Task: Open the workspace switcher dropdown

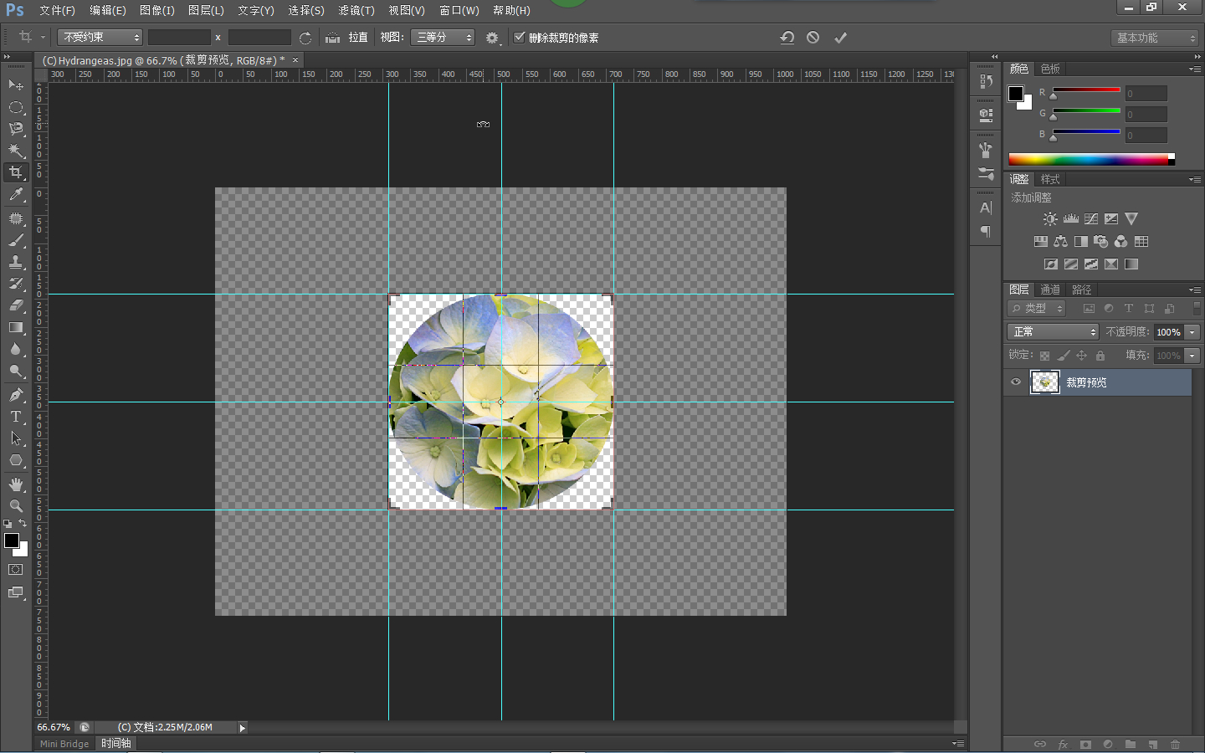Action: click(1156, 38)
